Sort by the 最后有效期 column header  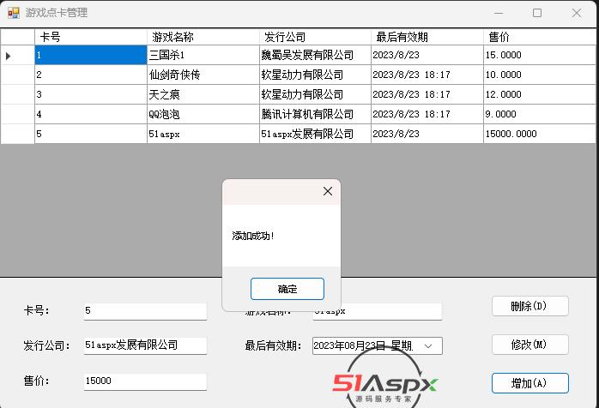[427, 37]
